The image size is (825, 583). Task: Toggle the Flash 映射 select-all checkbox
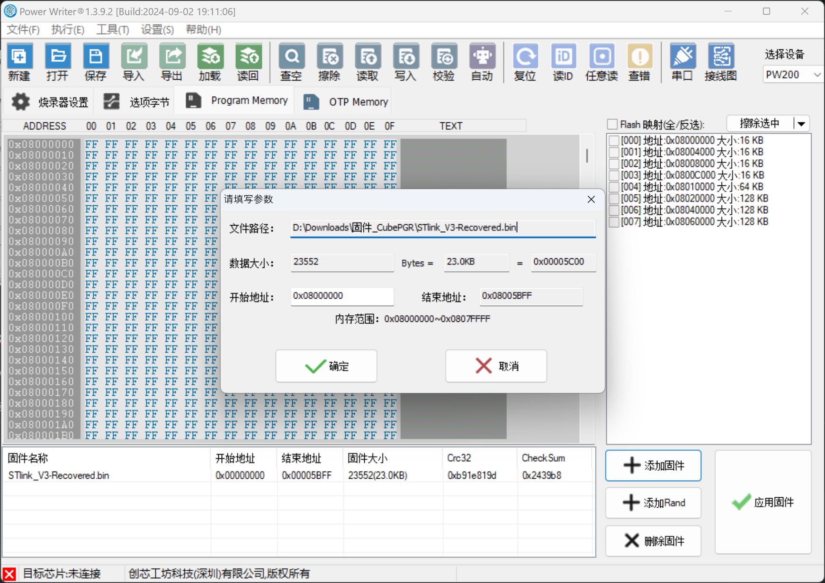click(612, 124)
